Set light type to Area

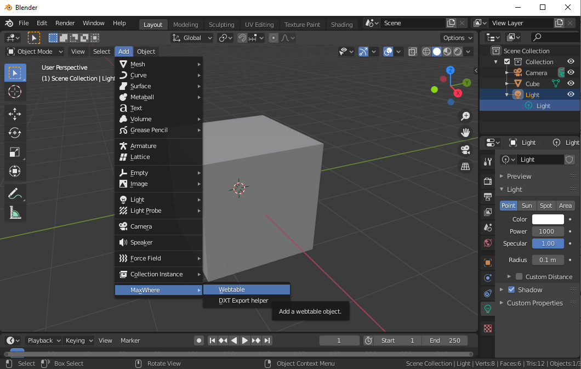[565, 206]
